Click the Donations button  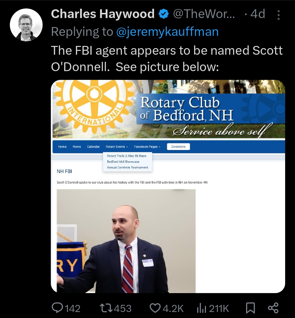(178, 147)
